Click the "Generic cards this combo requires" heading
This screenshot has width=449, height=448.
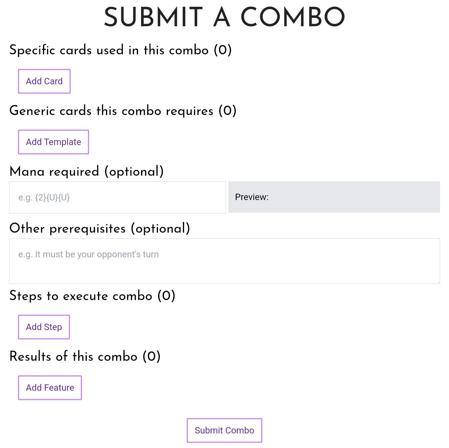(x=112, y=111)
